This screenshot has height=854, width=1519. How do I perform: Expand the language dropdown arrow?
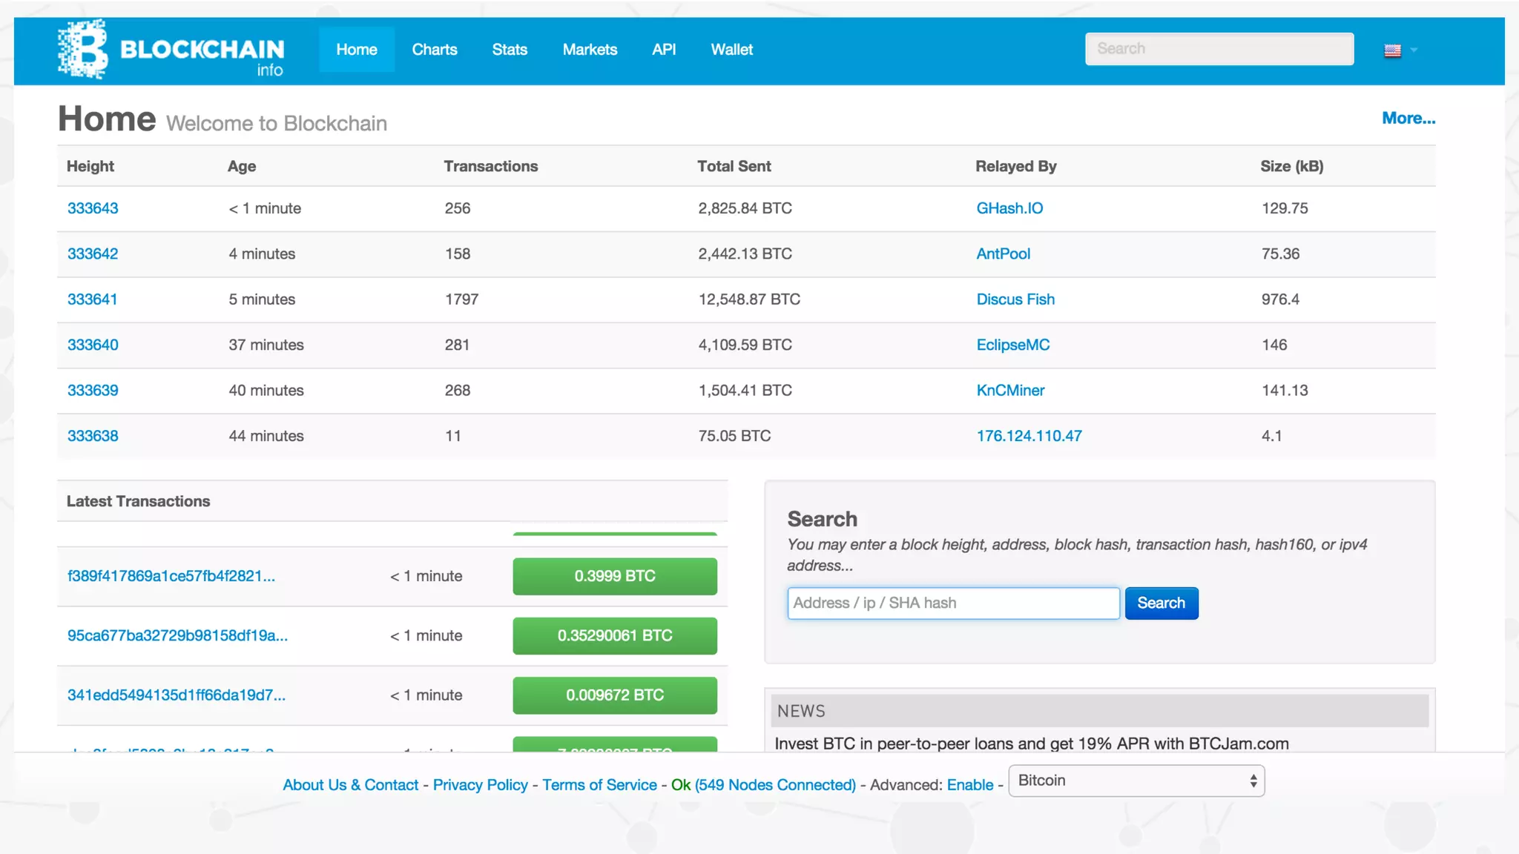tap(1414, 50)
